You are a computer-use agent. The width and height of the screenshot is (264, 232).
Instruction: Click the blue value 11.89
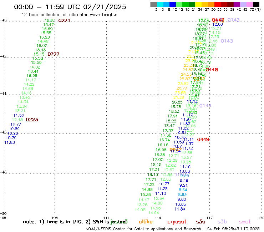click(180, 209)
